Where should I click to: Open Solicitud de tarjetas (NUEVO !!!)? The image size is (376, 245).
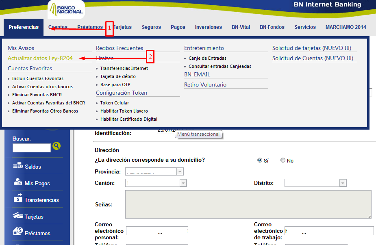pyautogui.click(x=312, y=48)
